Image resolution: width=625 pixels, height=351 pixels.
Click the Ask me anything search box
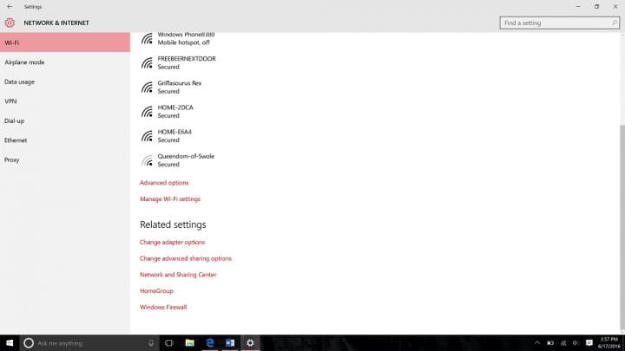point(89,343)
